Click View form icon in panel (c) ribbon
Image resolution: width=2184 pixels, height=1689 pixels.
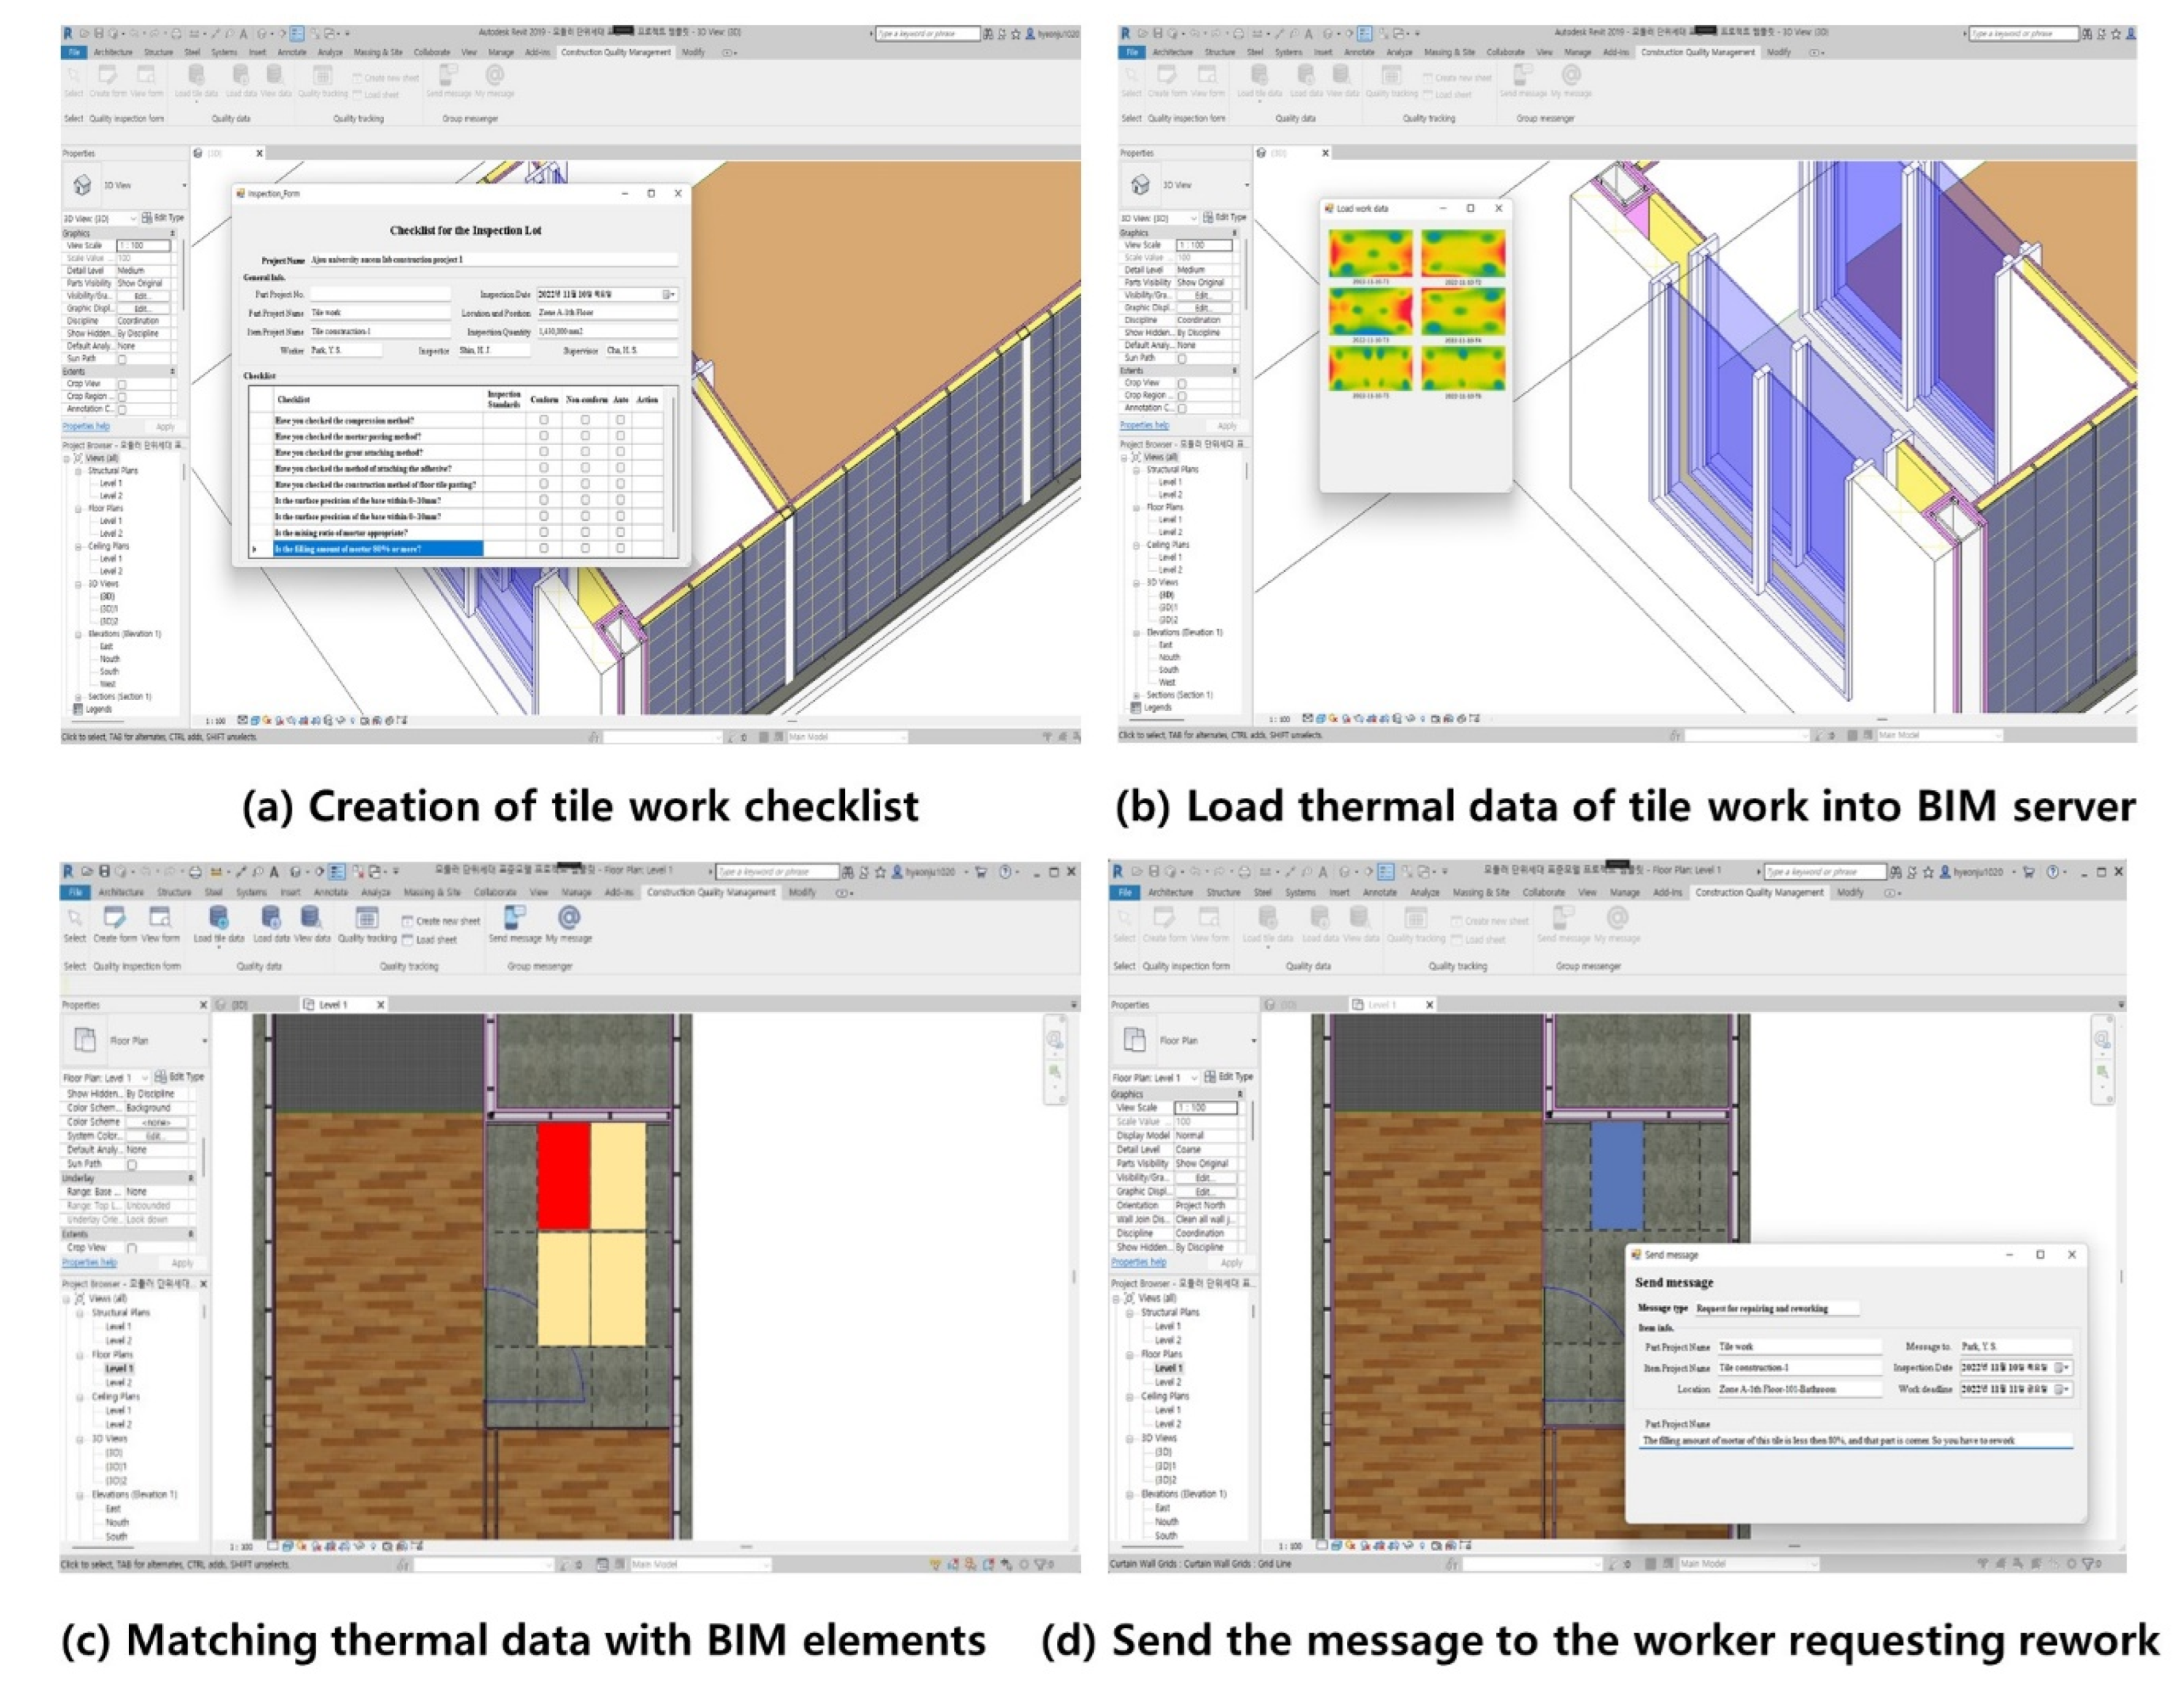coord(159,917)
